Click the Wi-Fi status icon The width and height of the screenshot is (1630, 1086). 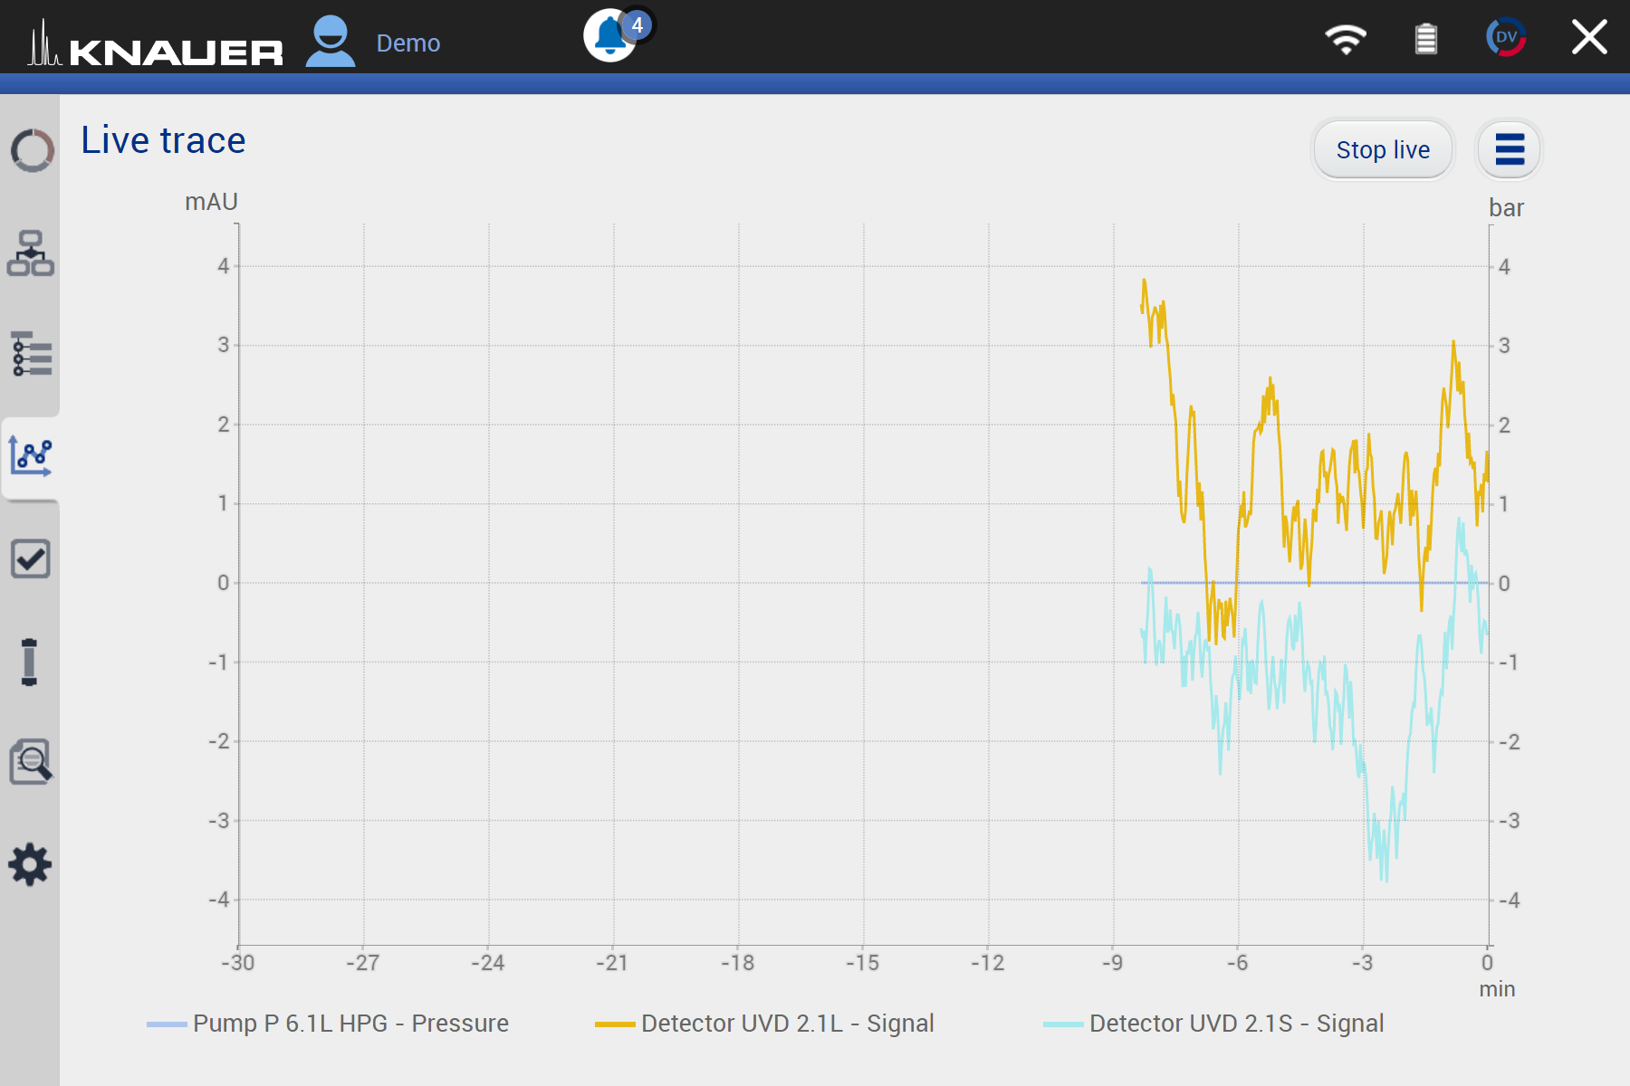[1346, 40]
